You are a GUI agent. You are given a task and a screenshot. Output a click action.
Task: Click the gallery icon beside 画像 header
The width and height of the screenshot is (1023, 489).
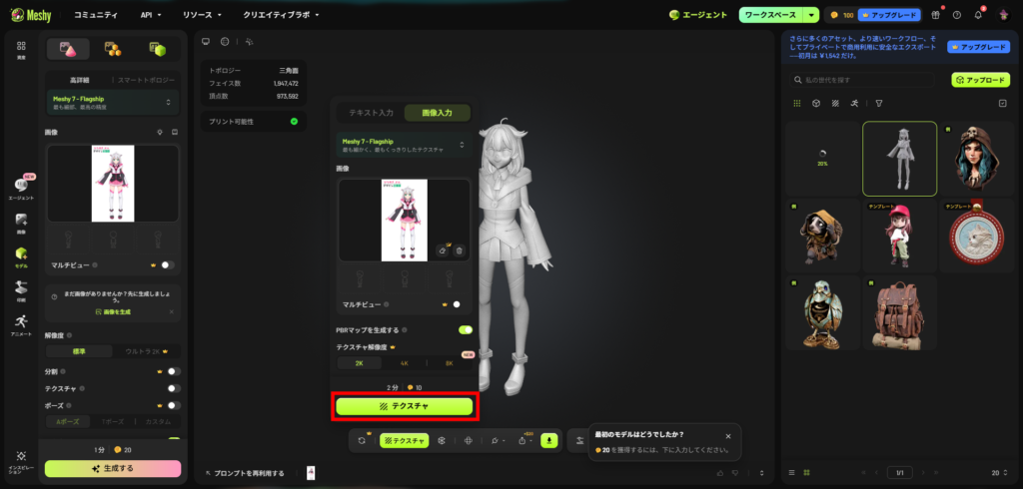[175, 132]
